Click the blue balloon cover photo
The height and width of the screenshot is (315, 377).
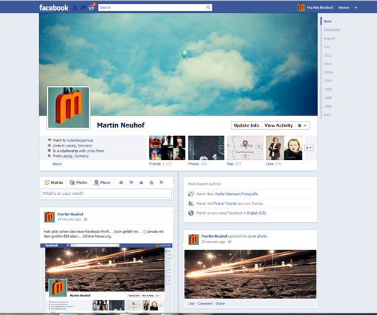pos(179,64)
